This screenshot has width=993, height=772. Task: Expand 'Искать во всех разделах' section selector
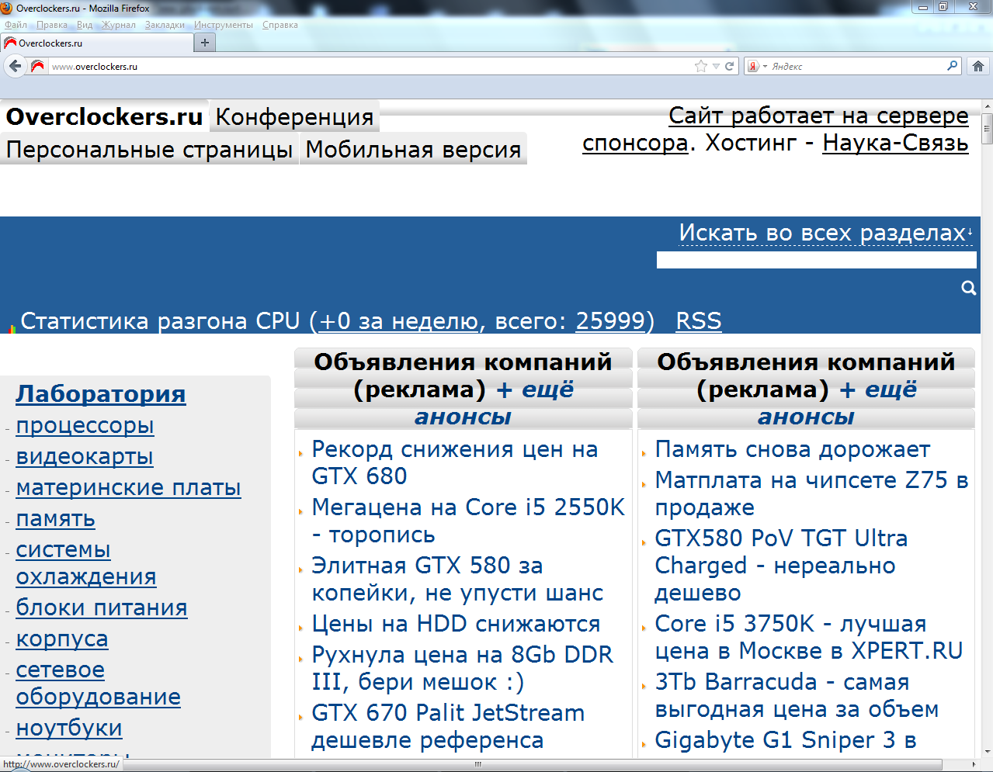click(x=827, y=233)
